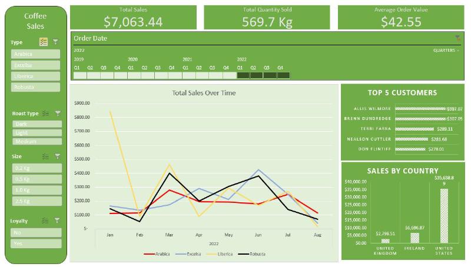The image size is (471, 267).
Task: Clear filter on the Type slicer
Action: pyautogui.click(x=56, y=42)
